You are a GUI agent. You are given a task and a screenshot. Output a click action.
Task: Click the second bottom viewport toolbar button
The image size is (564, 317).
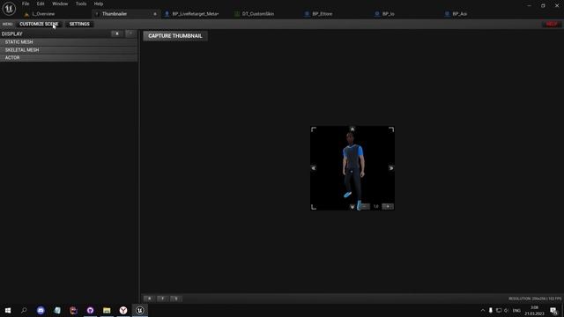[162, 299]
